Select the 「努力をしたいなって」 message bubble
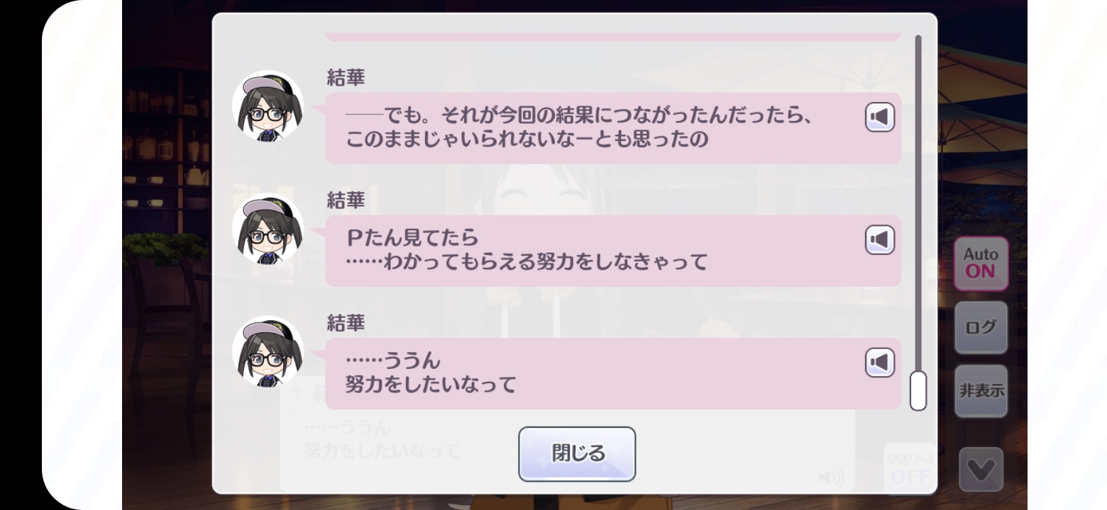This screenshot has height=510, width=1107. click(613, 373)
